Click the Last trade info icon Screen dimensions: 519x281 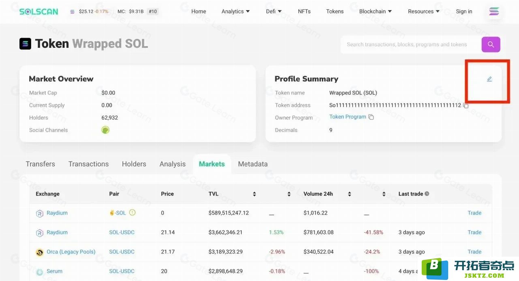click(427, 194)
